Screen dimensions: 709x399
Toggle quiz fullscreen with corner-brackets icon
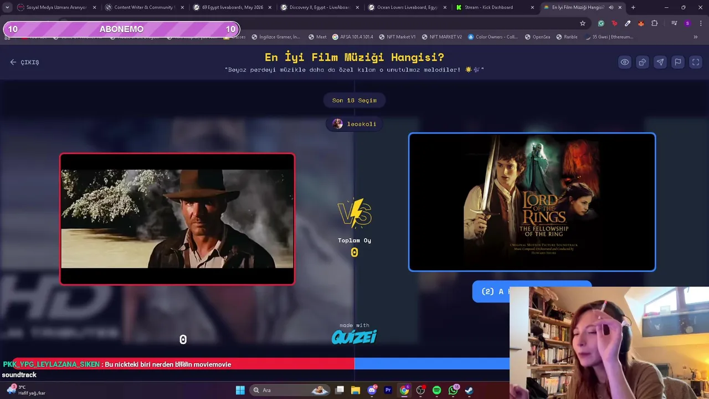696,62
